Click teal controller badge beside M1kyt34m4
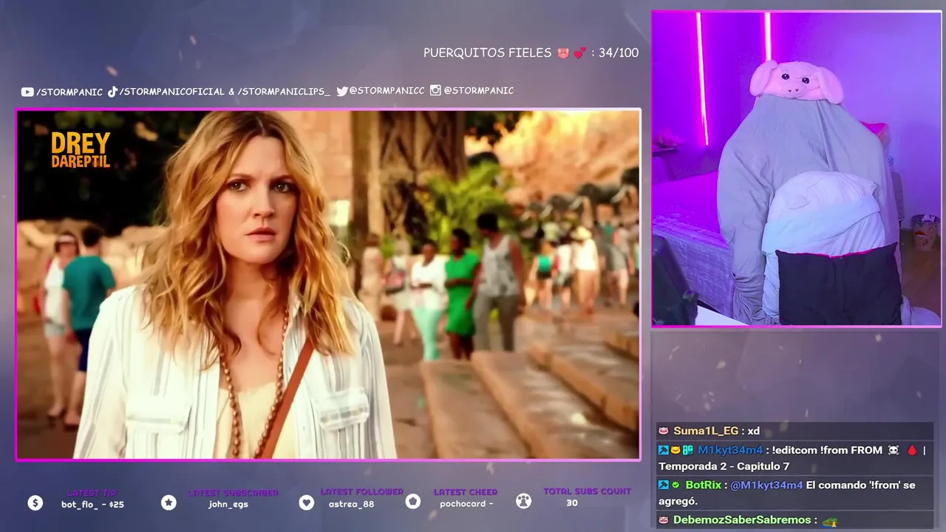This screenshot has height=532, width=946. point(687,450)
